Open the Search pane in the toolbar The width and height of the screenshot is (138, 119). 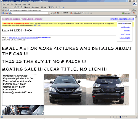pyautogui.click(x=27, y=7)
